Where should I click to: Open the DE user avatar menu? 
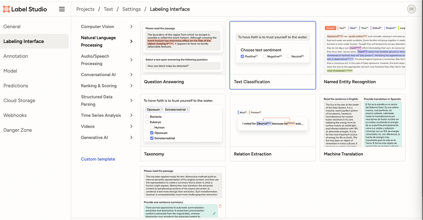(411, 9)
